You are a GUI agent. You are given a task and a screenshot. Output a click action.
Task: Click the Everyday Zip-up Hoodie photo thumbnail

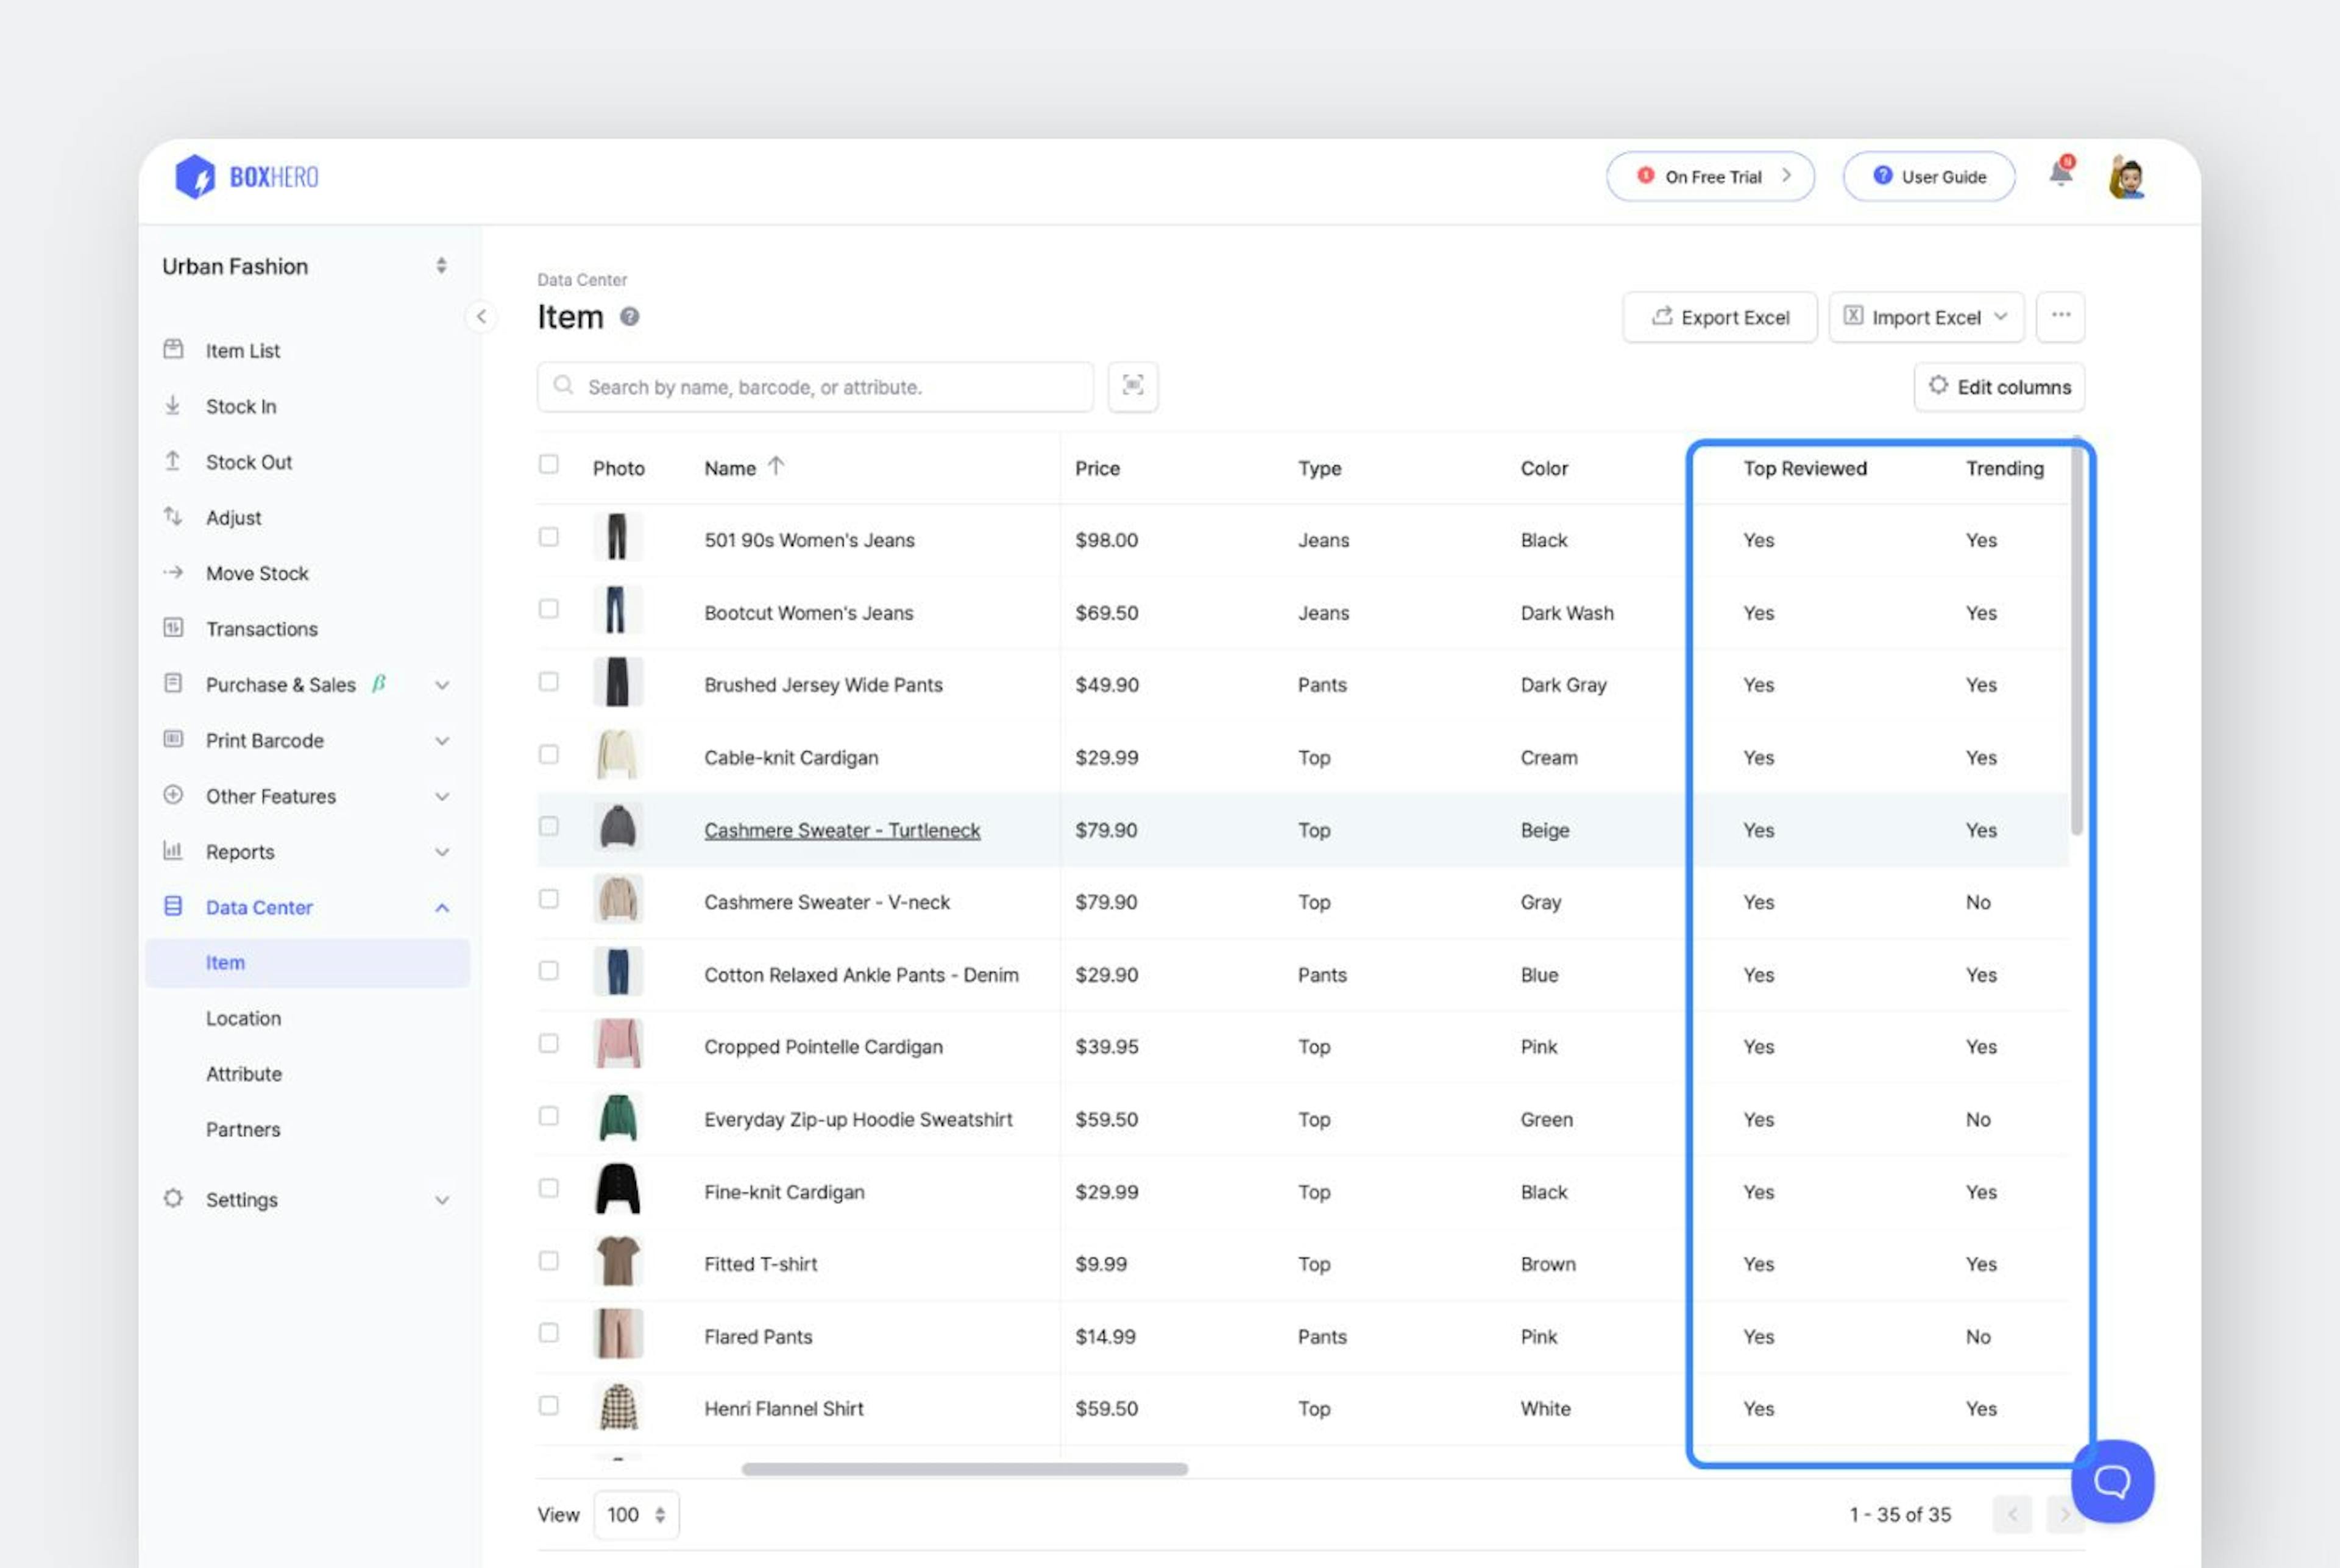[618, 1117]
